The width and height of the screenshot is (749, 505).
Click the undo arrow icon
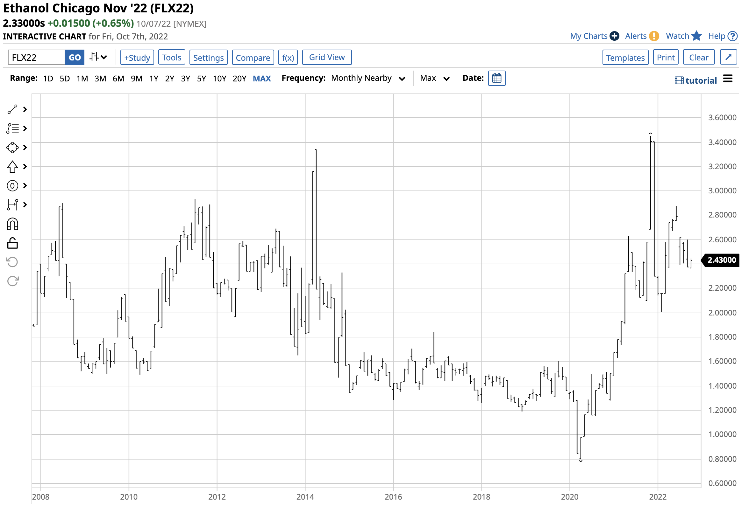pyautogui.click(x=12, y=262)
